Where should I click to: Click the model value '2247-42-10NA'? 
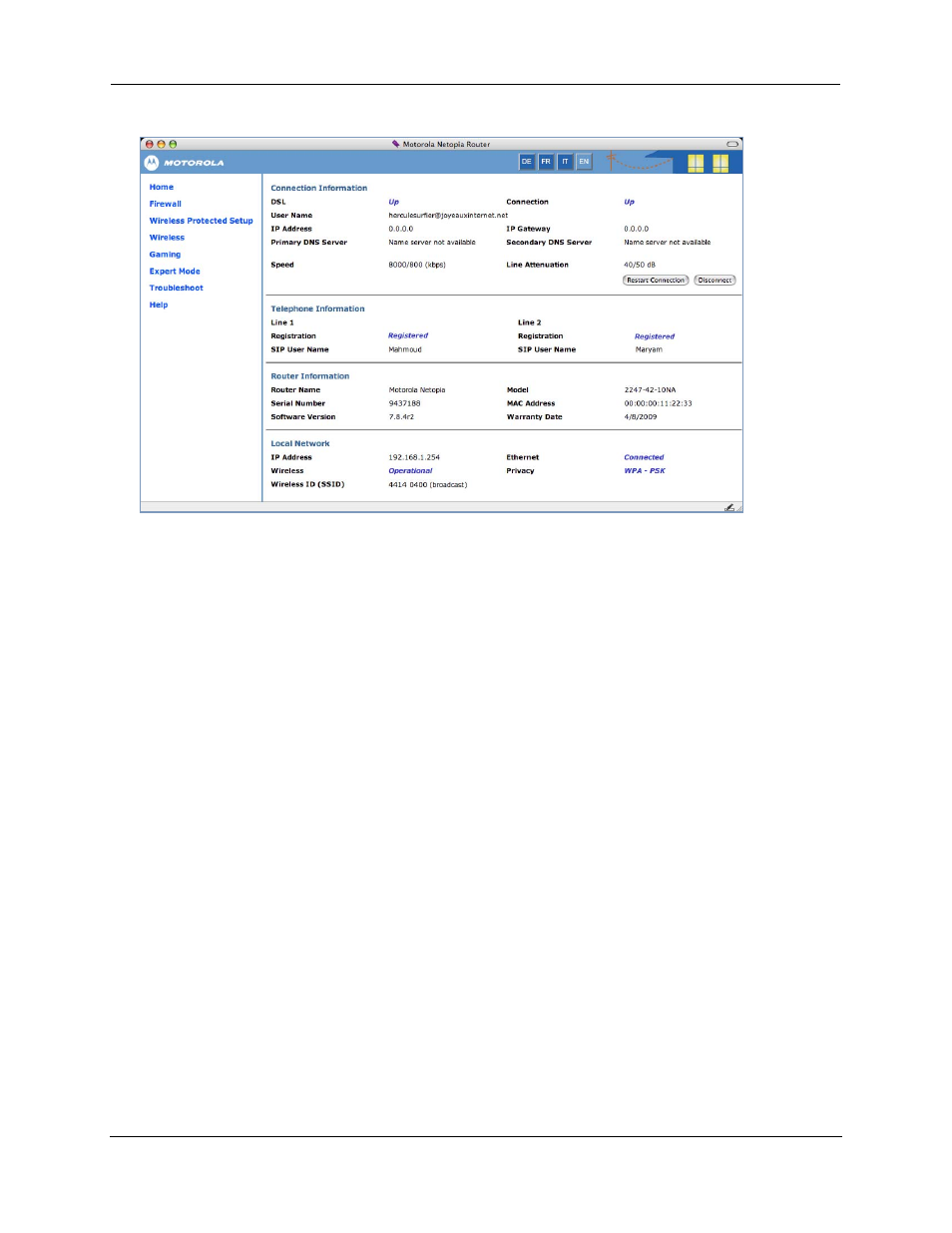[650, 390]
